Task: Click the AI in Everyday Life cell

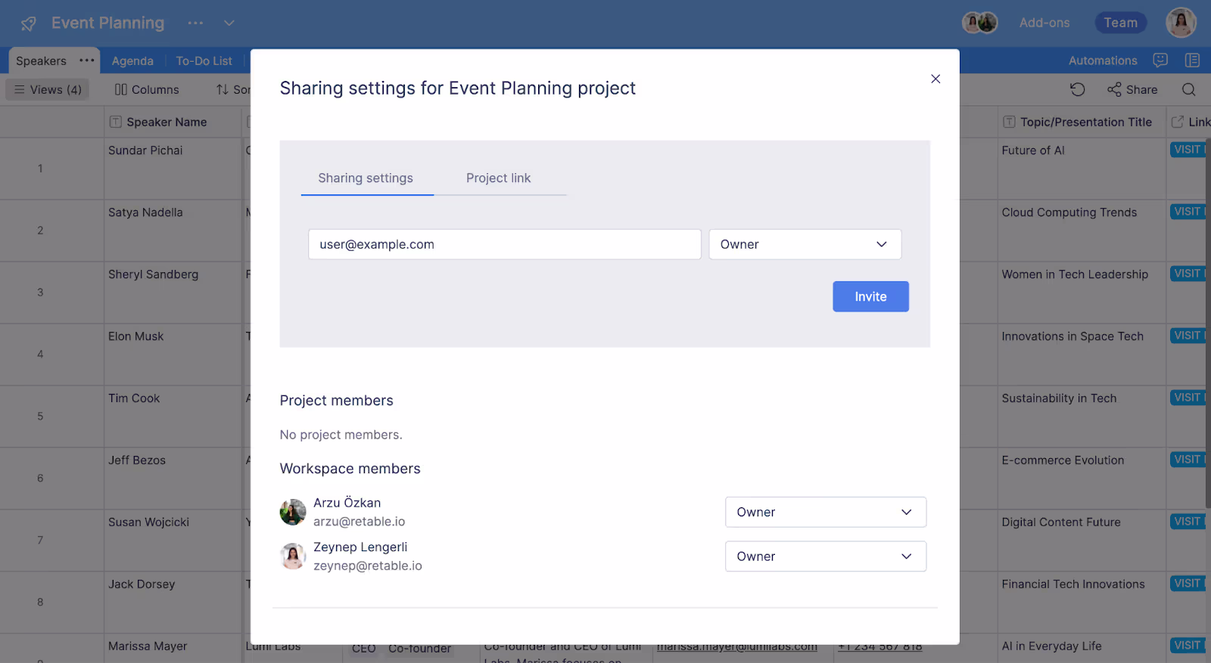Action: [x=1082, y=649]
